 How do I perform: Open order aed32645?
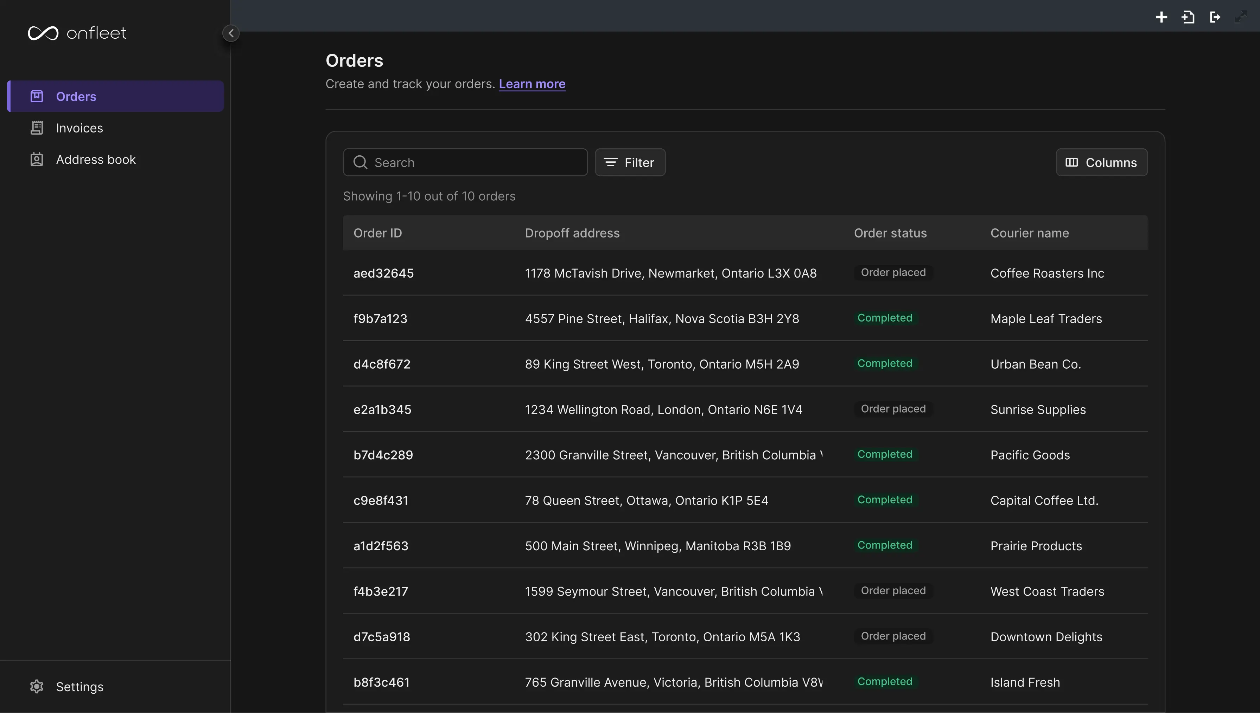point(383,273)
